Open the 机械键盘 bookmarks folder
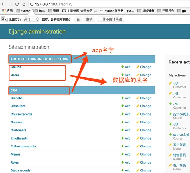 (x=146, y=11)
